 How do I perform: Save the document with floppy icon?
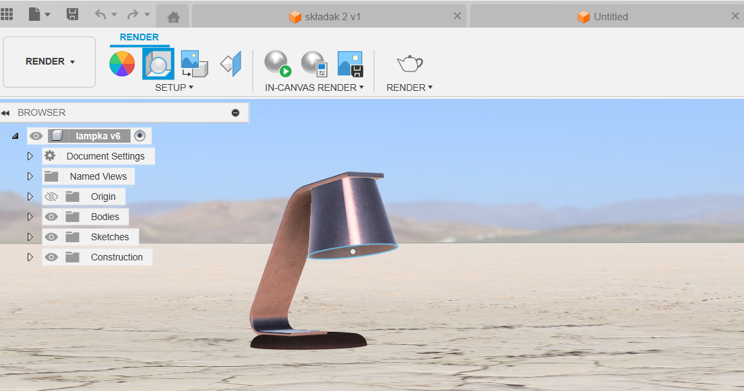tap(72, 14)
